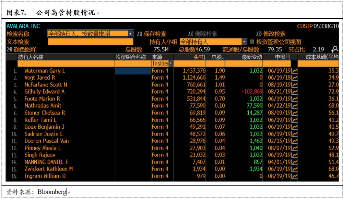
Task: Click the selected 投资组合名称 cell for Waterman
Action: coord(133,71)
